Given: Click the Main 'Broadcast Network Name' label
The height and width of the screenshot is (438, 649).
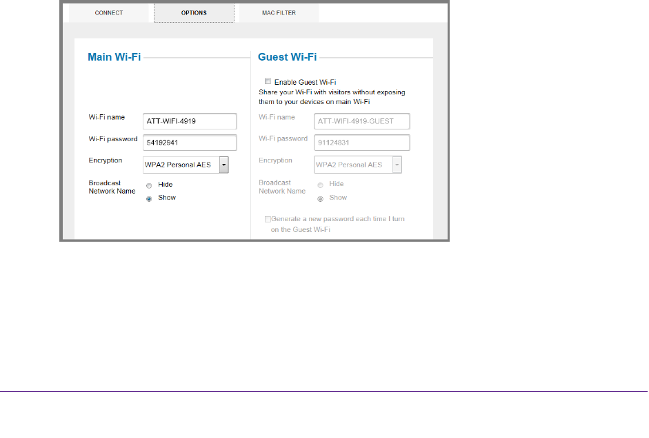Looking at the screenshot, I should pyautogui.click(x=112, y=187).
